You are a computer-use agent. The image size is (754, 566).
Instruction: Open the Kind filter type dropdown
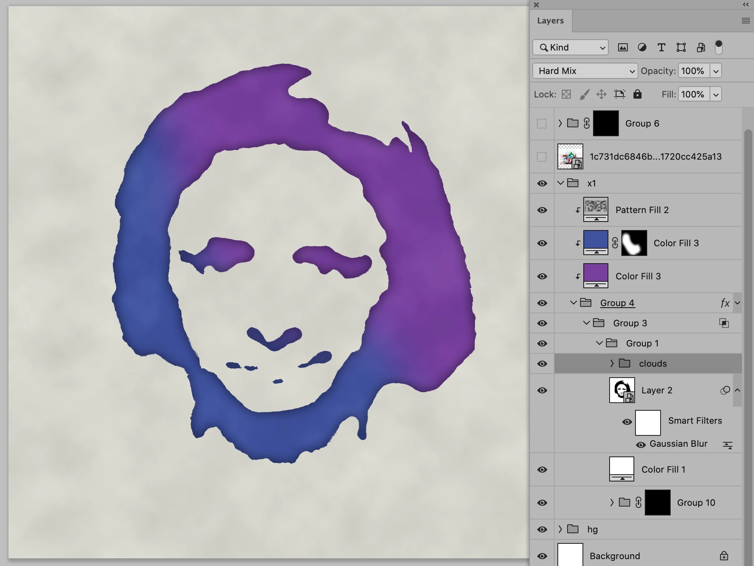tap(571, 47)
